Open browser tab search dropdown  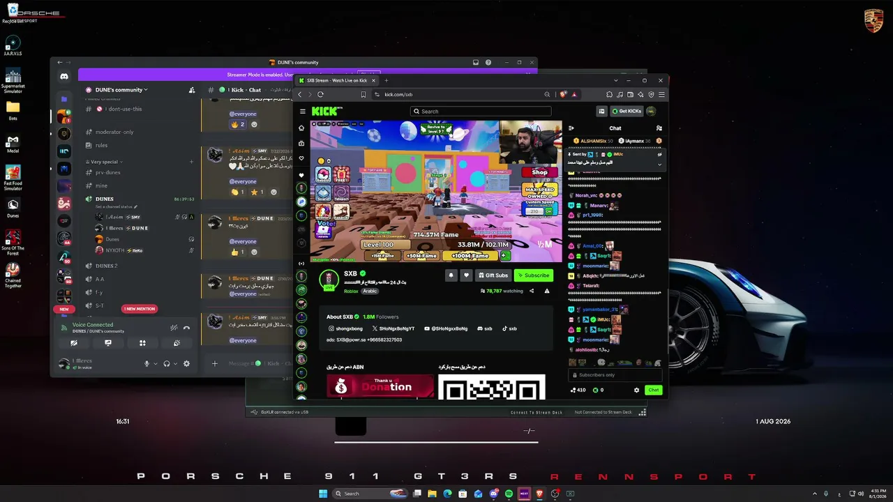pos(615,80)
